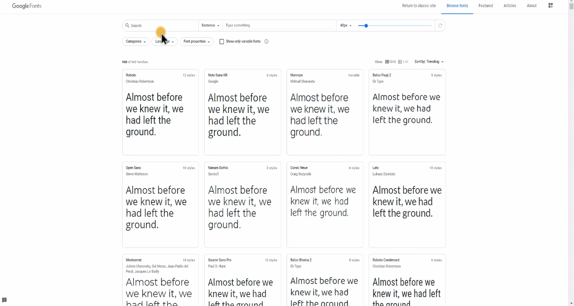Open the Comic Neue font card
Viewport: 574px width, 306px height.
pyautogui.click(x=325, y=205)
